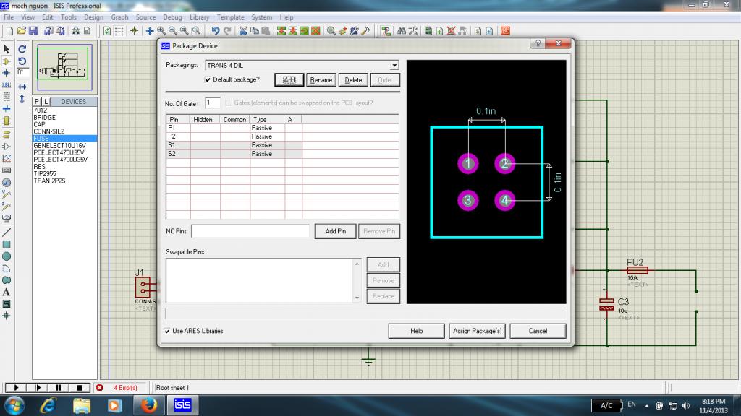The image size is (741, 416).
Task: Click the rotate clockwise icon
Action: pos(22,50)
